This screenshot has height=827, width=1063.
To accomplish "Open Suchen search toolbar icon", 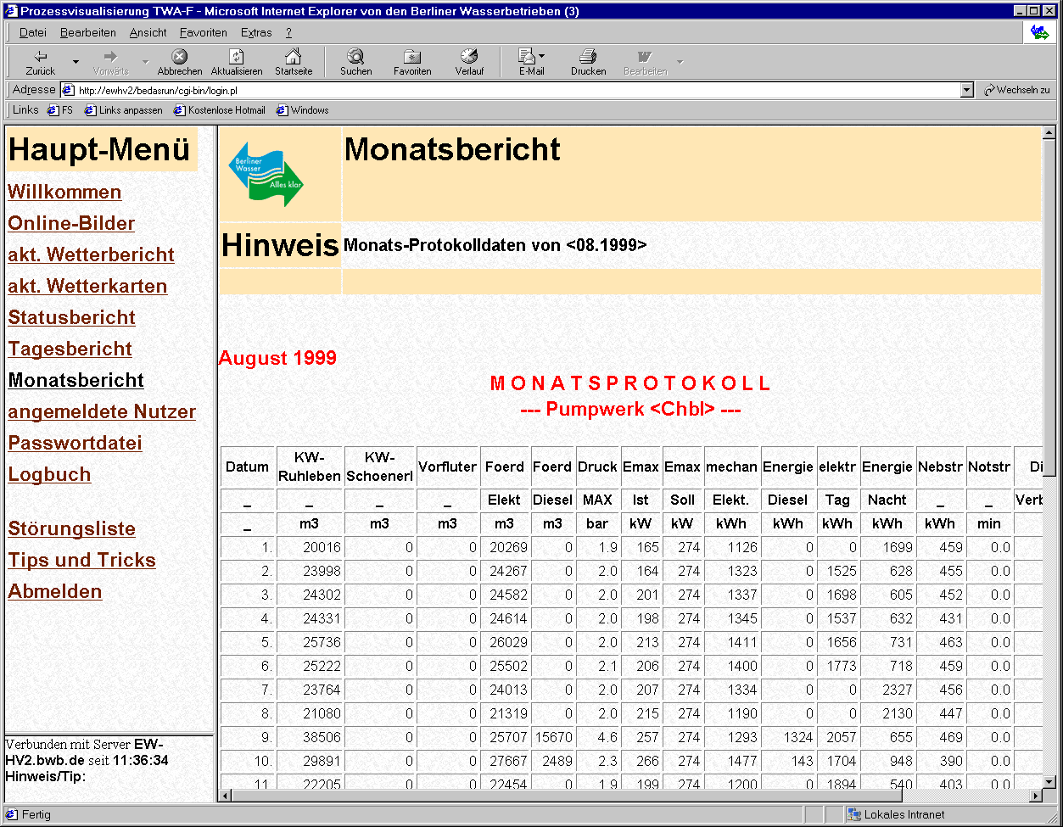I will point(355,57).
